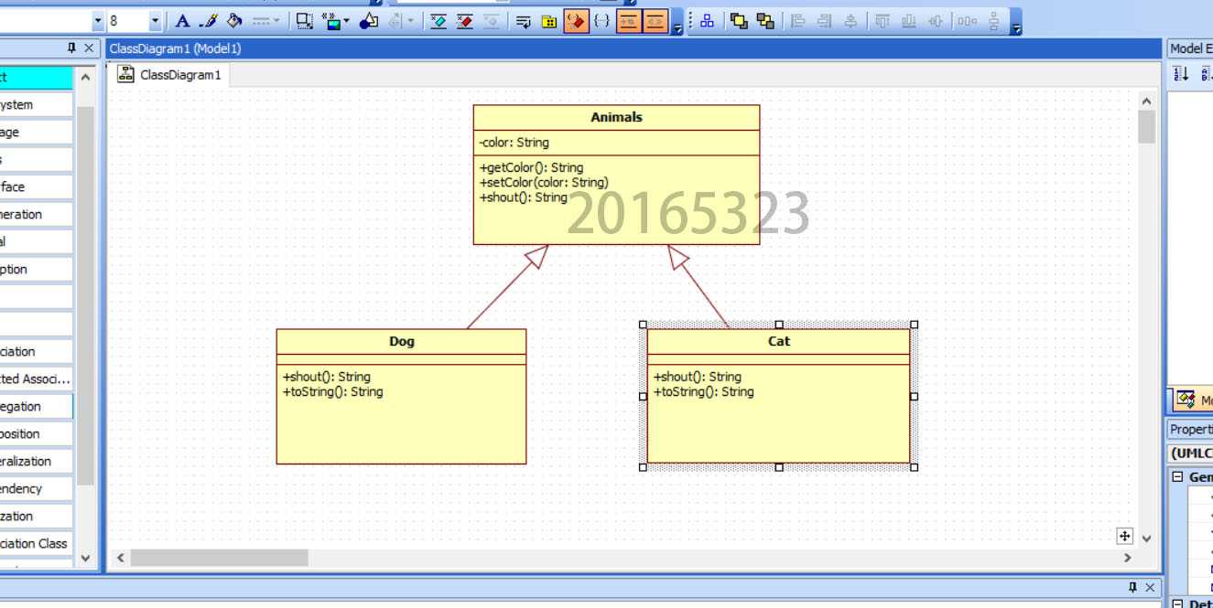Click the shapes layout icon in toolbar
This screenshot has height=608, width=1213.
369,21
